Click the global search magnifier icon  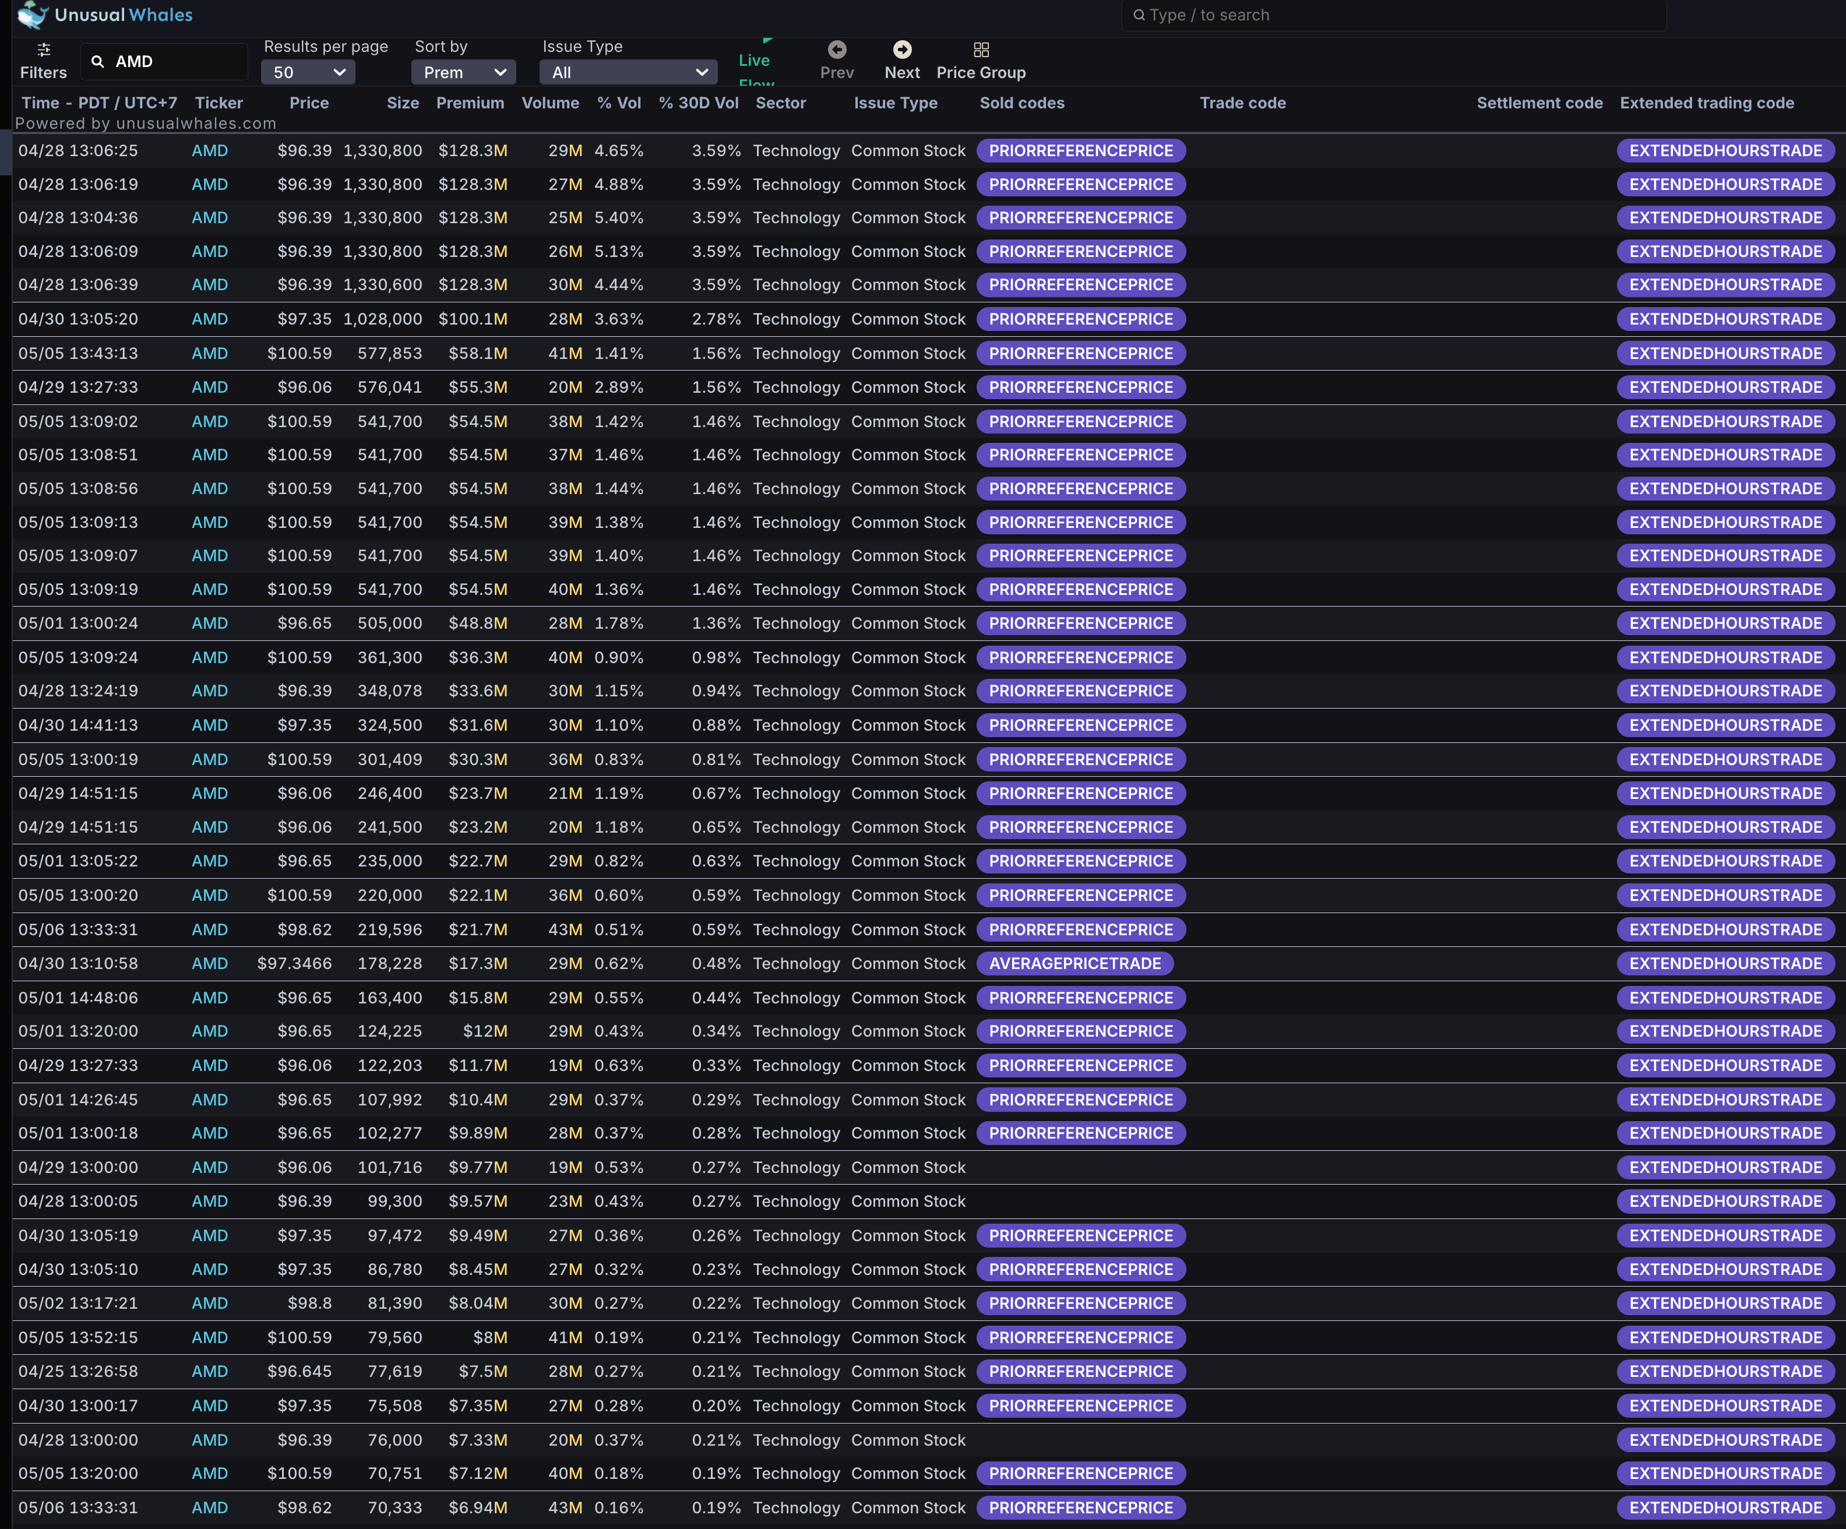(x=1139, y=15)
